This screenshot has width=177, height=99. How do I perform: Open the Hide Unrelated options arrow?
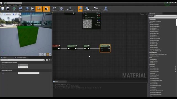[x=75, y=9]
